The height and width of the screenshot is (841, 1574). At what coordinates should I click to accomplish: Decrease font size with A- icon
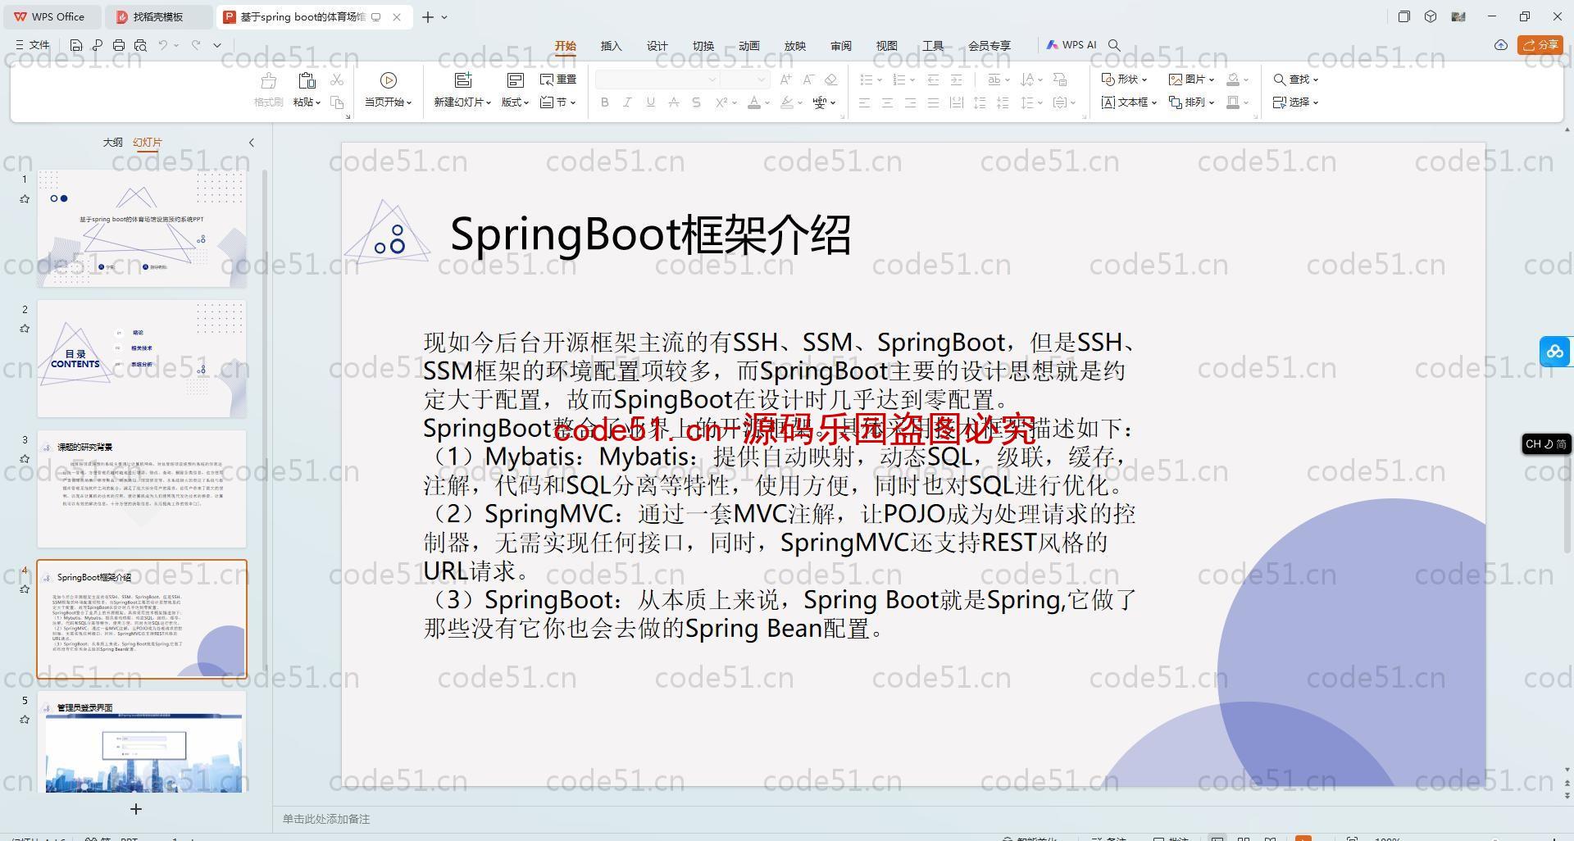click(808, 80)
